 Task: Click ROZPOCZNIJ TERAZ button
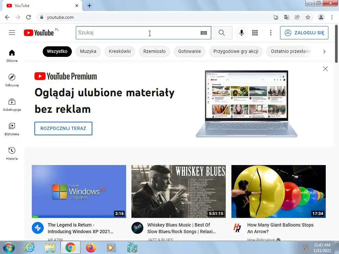coord(63,128)
